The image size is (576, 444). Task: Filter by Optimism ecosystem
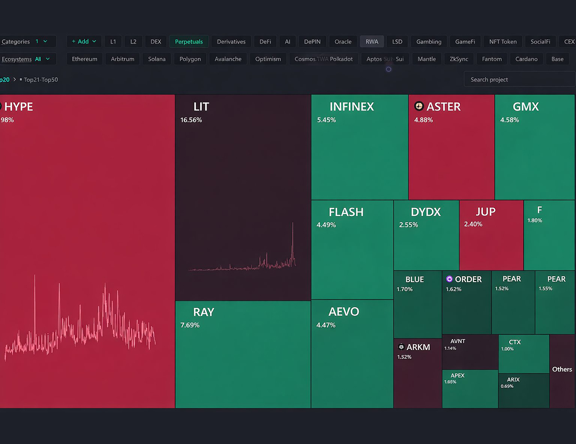coord(268,59)
